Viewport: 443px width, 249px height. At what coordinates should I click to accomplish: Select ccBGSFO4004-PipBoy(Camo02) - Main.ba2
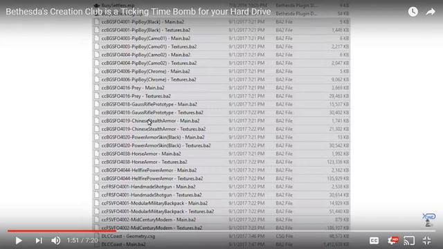point(146,55)
